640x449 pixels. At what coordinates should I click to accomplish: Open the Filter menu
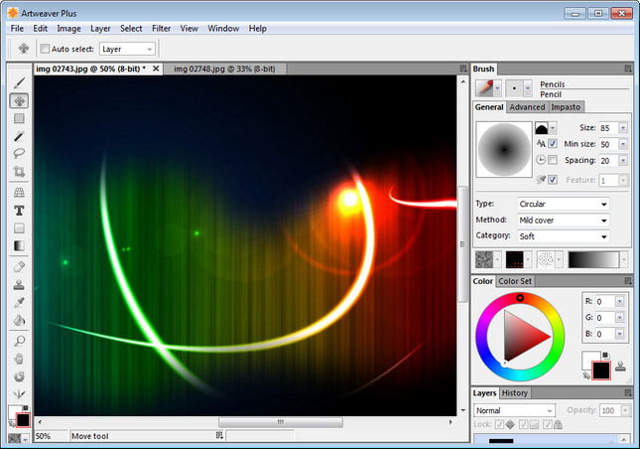[161, 29]
